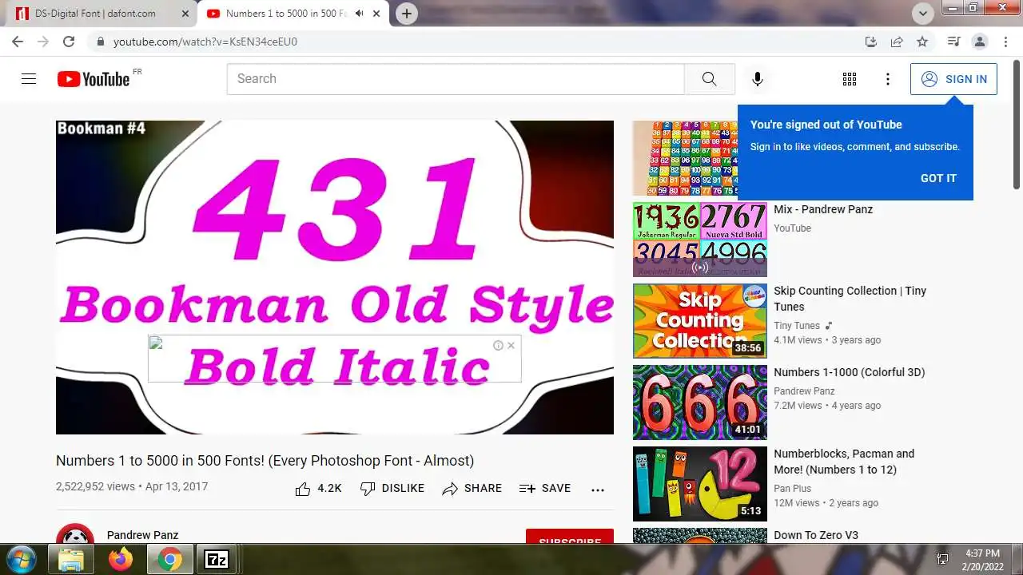Viewport: 1023px width, 575px height.
Task: Open a new browser tab
Action: [407, 14]
